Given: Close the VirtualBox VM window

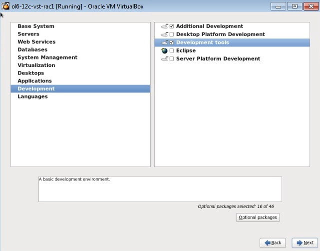Looking at the screenshot, I should point(311,6).
